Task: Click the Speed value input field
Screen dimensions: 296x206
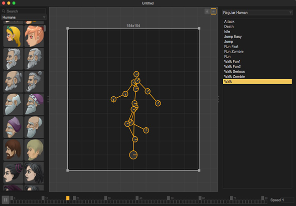Action: pos(288,200)
